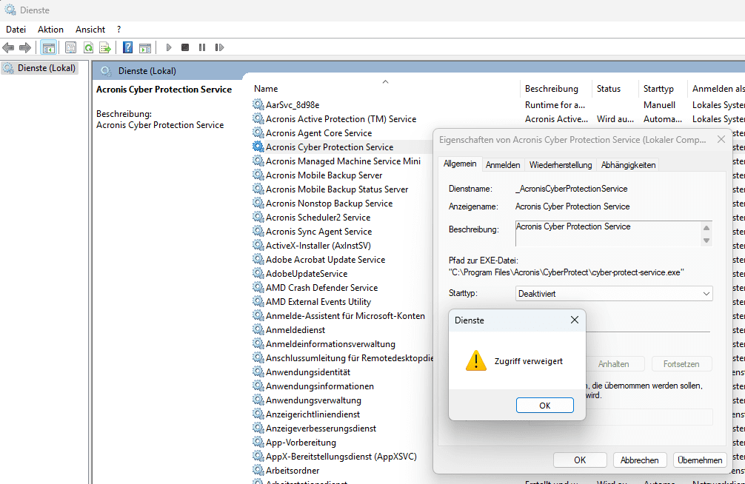Click the Dienste (Lokal) header icon

105,71
